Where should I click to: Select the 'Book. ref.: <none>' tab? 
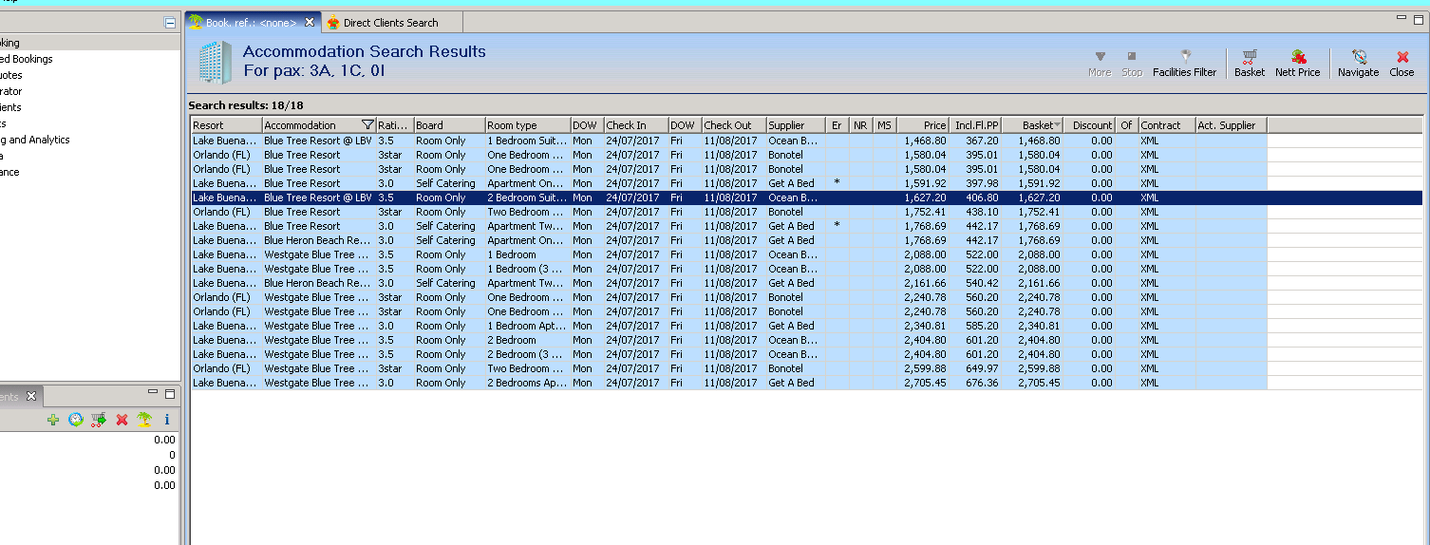tap(252, 22)
